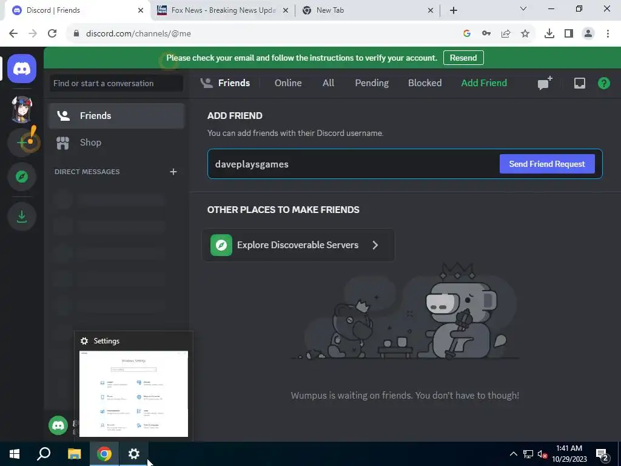The height and width of the screenshot is (466, 621).
Task: Open Chrome downloads icon
Action: click(549, 34)
